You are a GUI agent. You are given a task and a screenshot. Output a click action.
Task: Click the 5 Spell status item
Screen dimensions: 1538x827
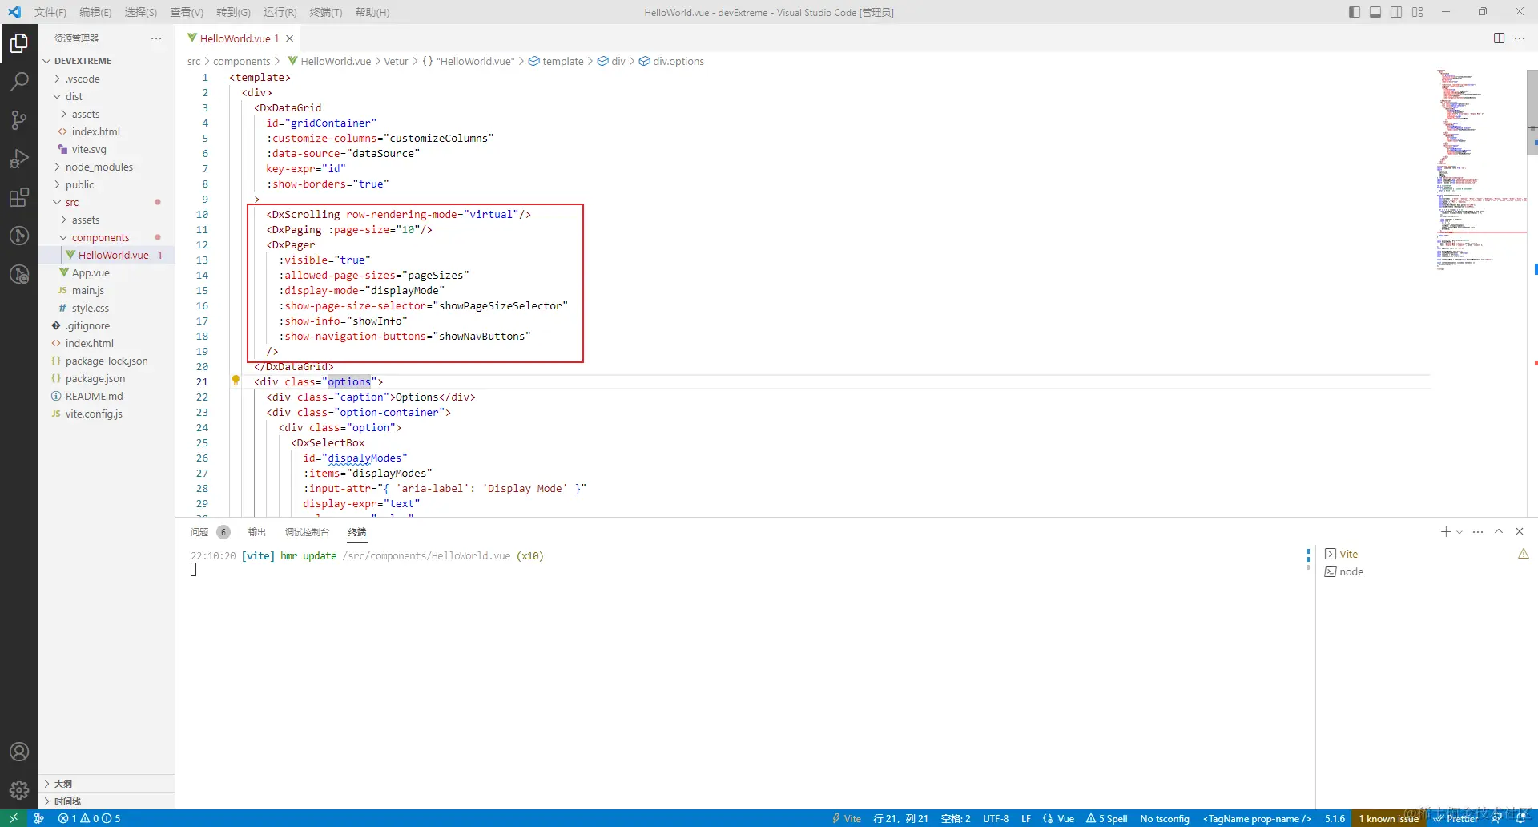point(1106,818)
